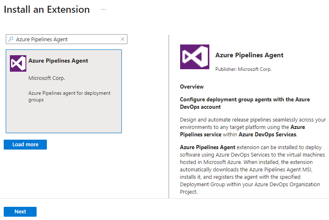The height and width of the screenshot is (220, 329).
Task: Click the Next button
Action: (x=20, y=212)
